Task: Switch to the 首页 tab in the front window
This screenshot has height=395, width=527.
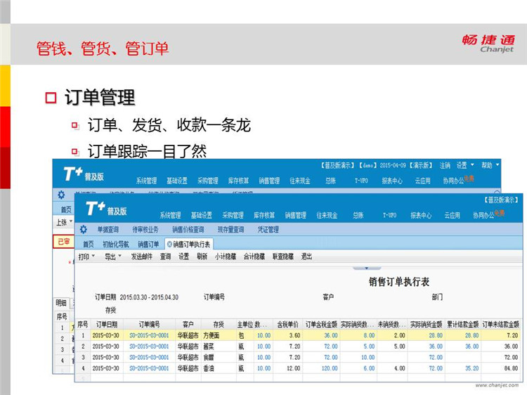Action: tap(88, 244)
